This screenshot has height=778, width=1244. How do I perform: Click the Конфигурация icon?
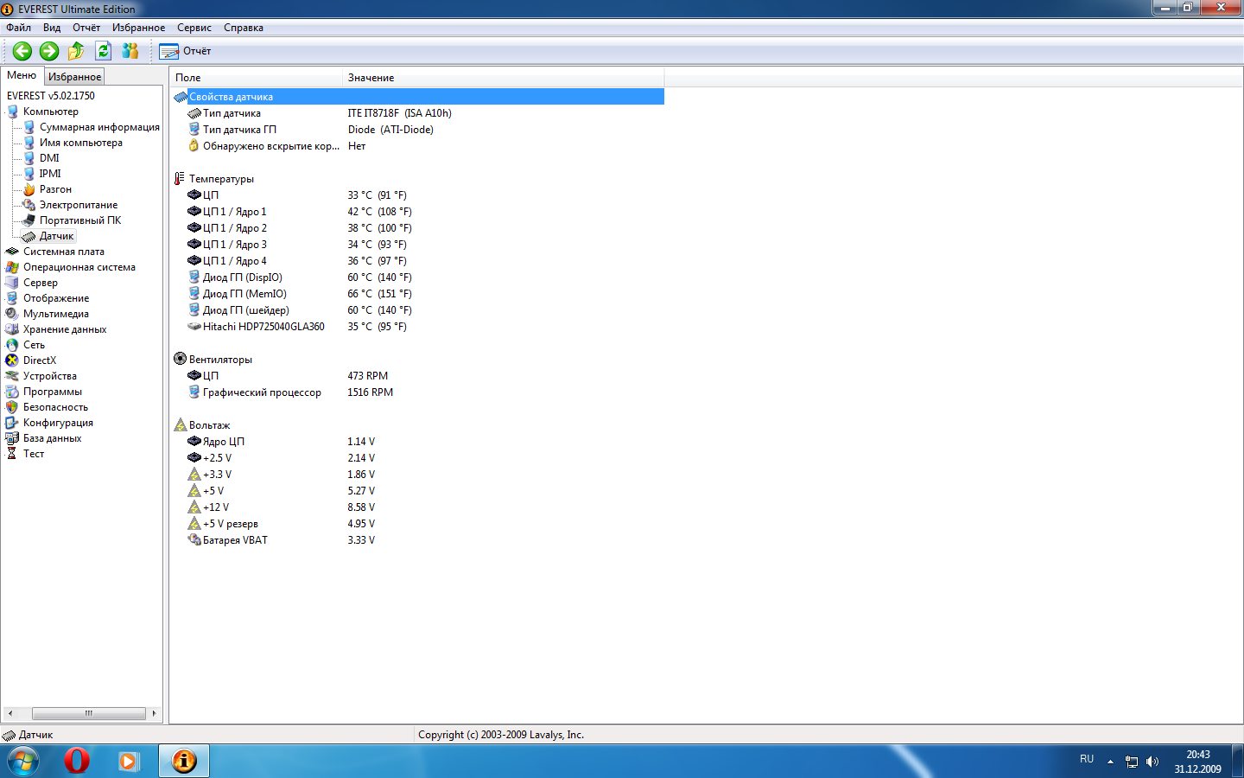click(x=12, y=423)
